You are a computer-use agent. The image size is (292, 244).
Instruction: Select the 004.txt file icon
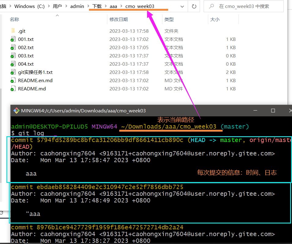tap(13, 64)
